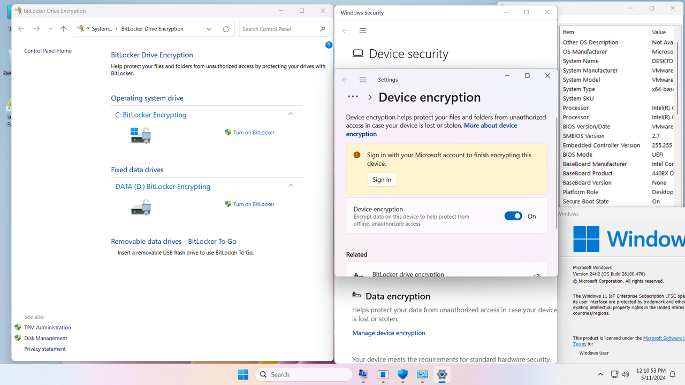
Task: Click Windows Security back arrow
Action: click(345, 30)
